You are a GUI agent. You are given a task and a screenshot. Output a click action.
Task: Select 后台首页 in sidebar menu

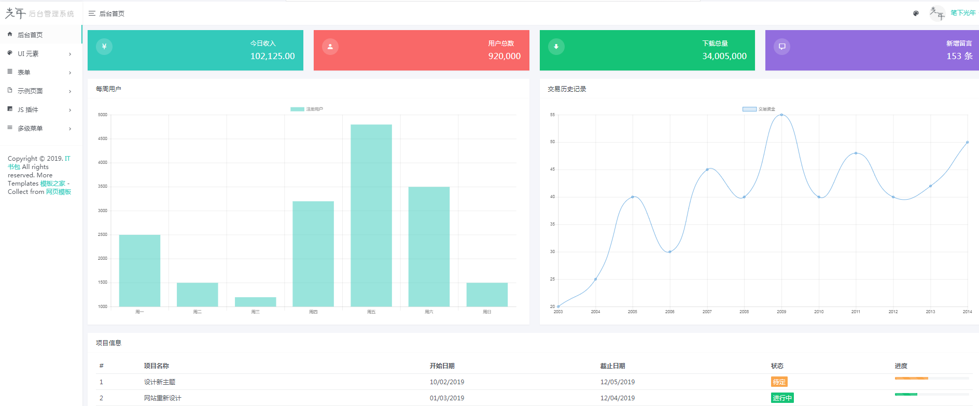41,35
